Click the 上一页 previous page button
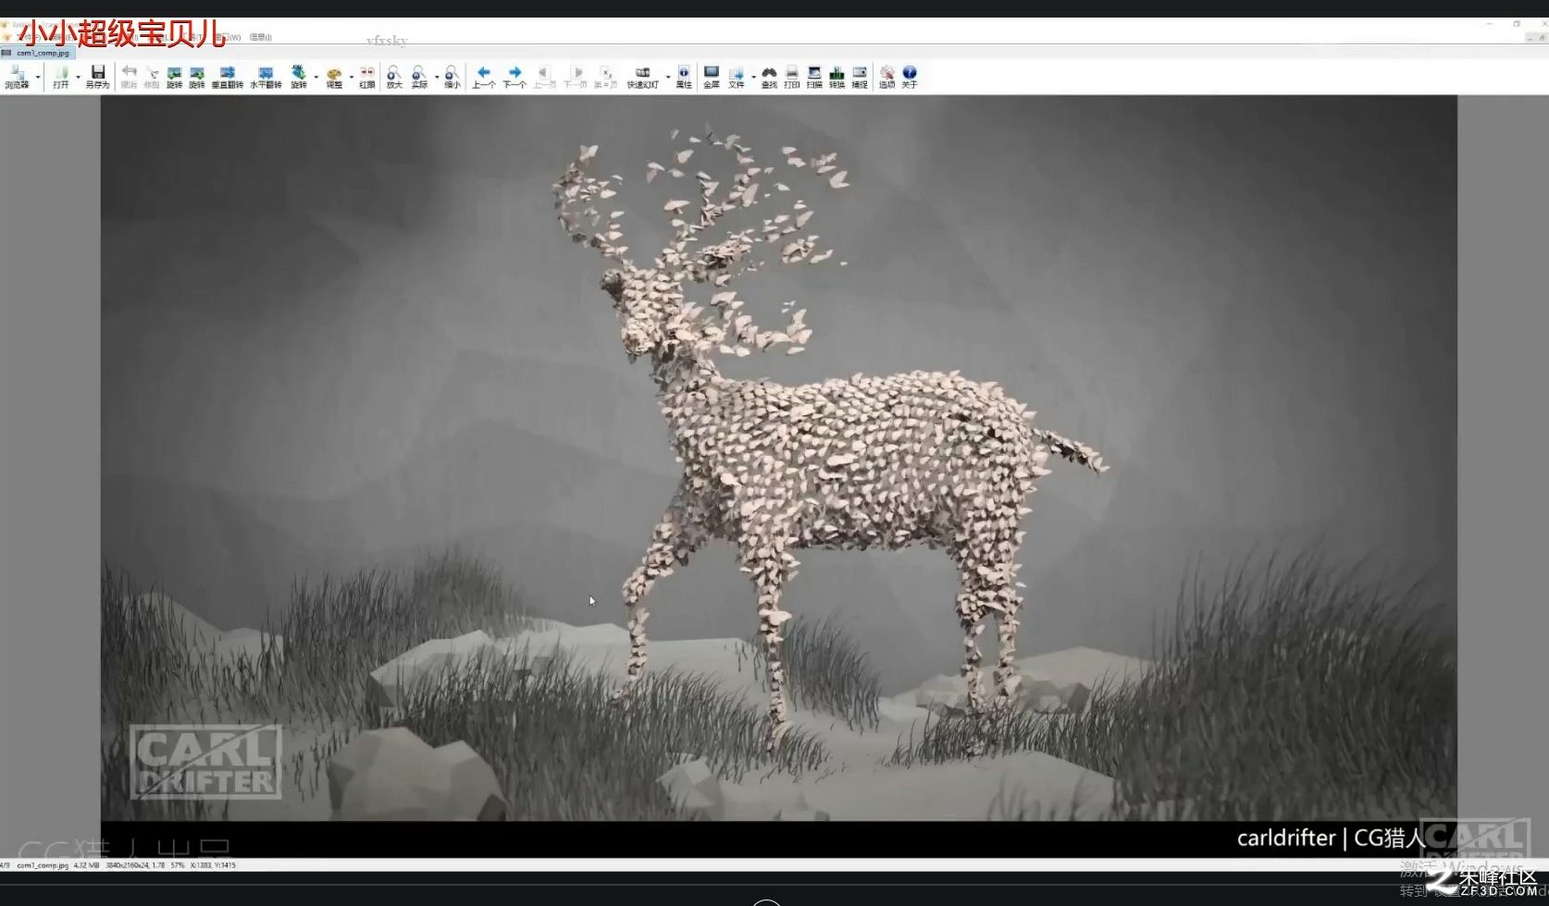The width and height of the screenshot is (1549, 906). pos(545,77)
